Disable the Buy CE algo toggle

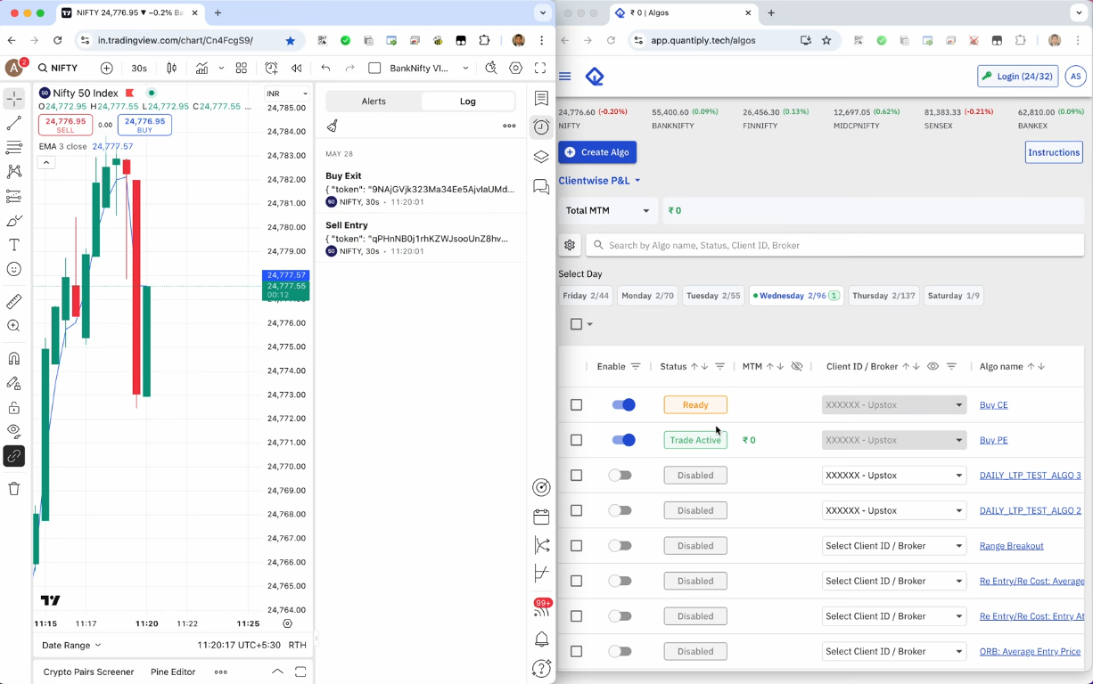(x=623, y=404)
